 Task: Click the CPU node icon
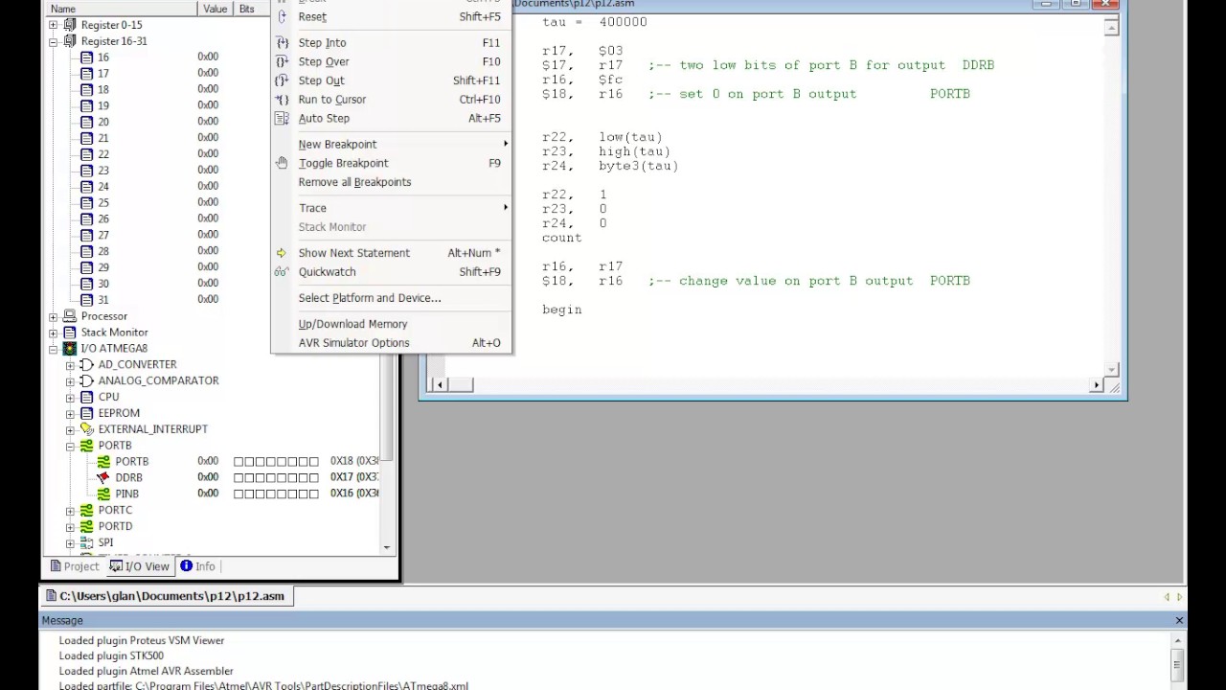click(x=87, y=397)
